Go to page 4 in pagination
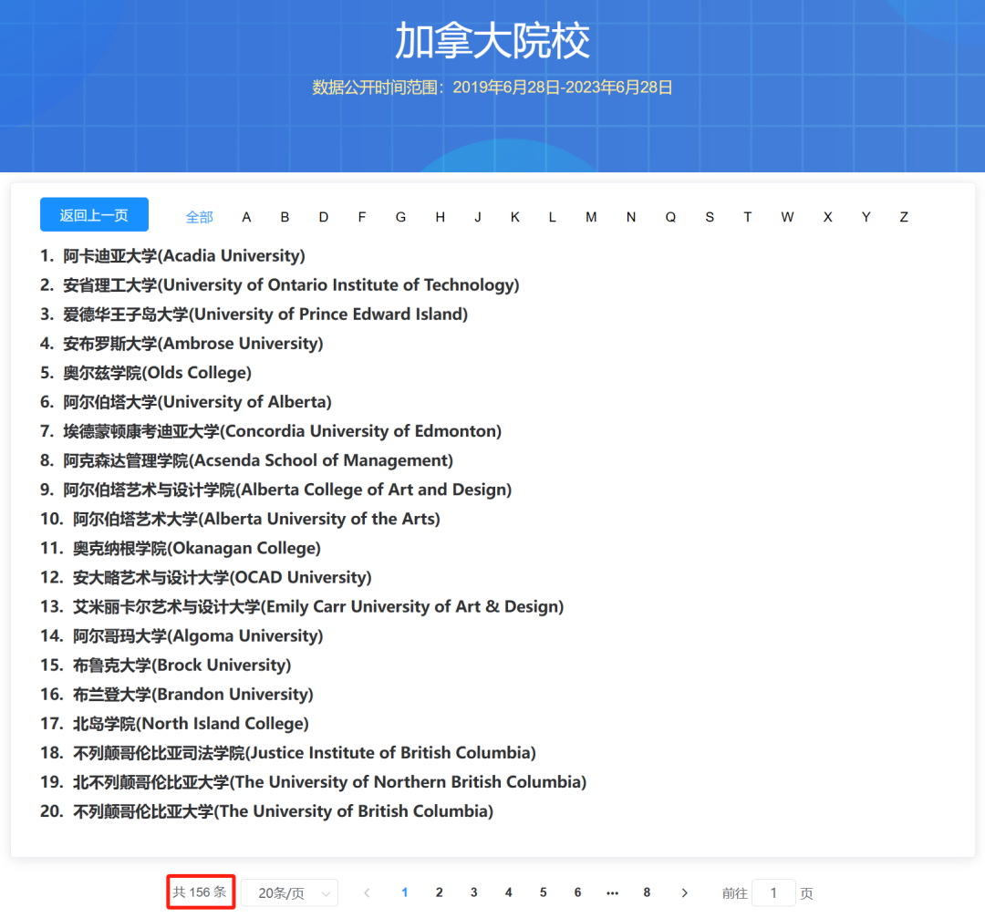 coord(508,892)
